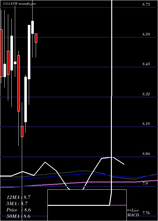This screenshot has height=221, width=158.
Task: Click the 12MA : 8.7 readout
Action: point(18,197)
